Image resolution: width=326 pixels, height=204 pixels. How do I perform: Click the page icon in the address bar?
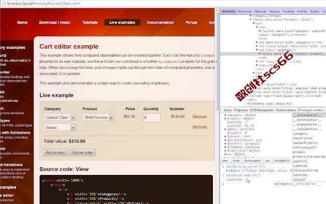tap(4, 4)
